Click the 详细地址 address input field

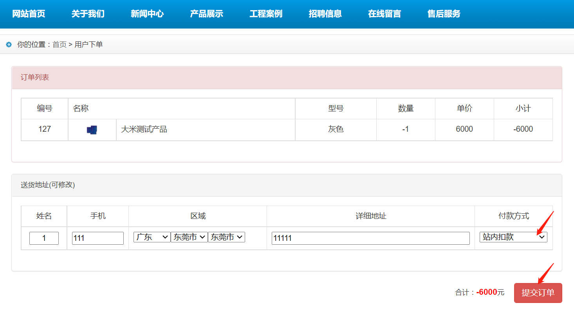click(370, 238)
